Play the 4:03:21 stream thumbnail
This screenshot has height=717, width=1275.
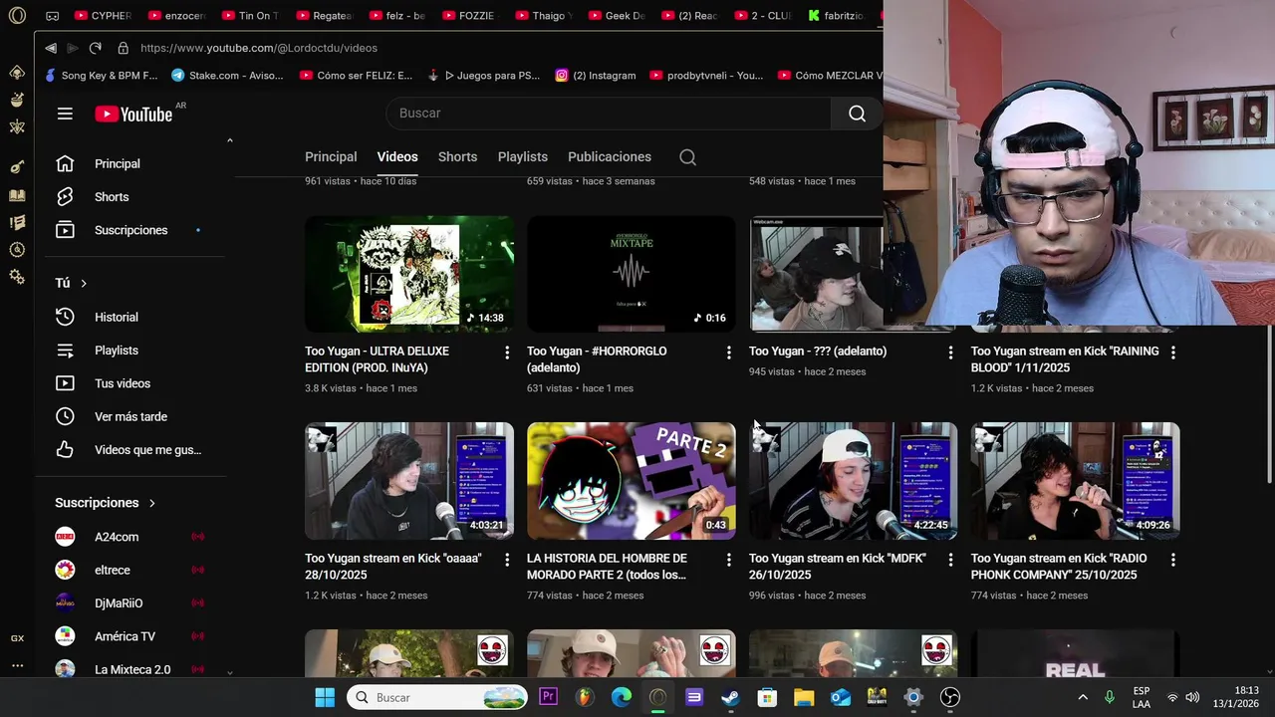point(409,481)
